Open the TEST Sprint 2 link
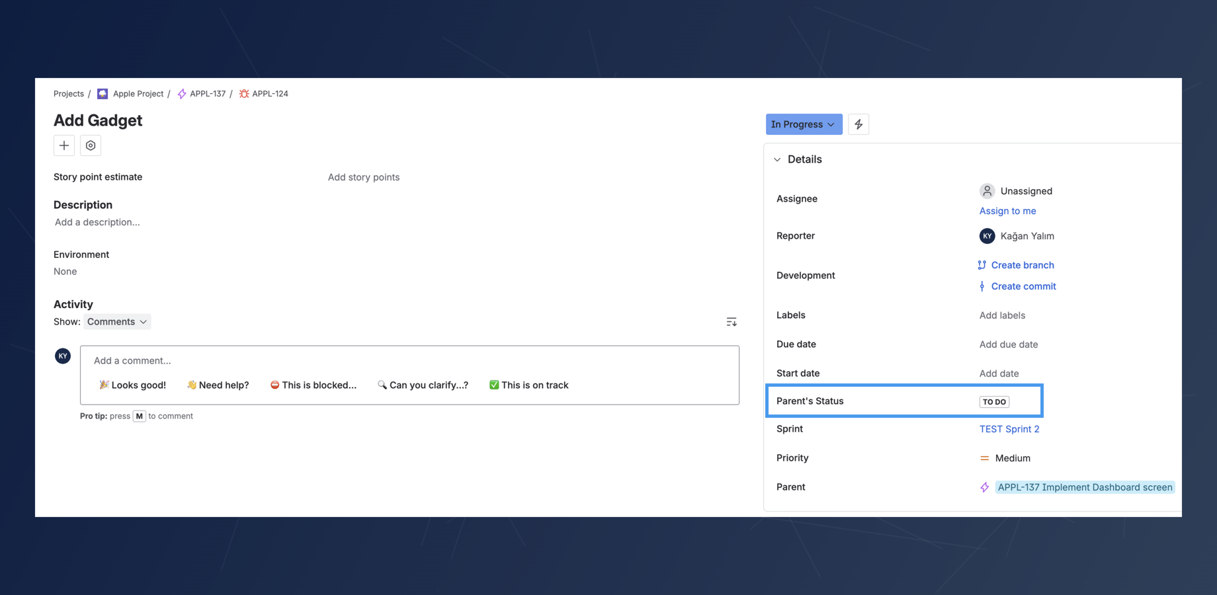The height and width of the screenshot is (595, 1217). pos(1009,428)
